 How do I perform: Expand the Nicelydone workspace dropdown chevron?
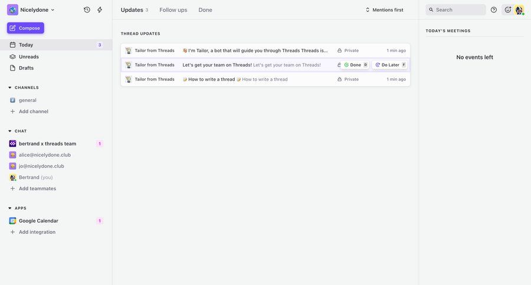click(53, 10)
